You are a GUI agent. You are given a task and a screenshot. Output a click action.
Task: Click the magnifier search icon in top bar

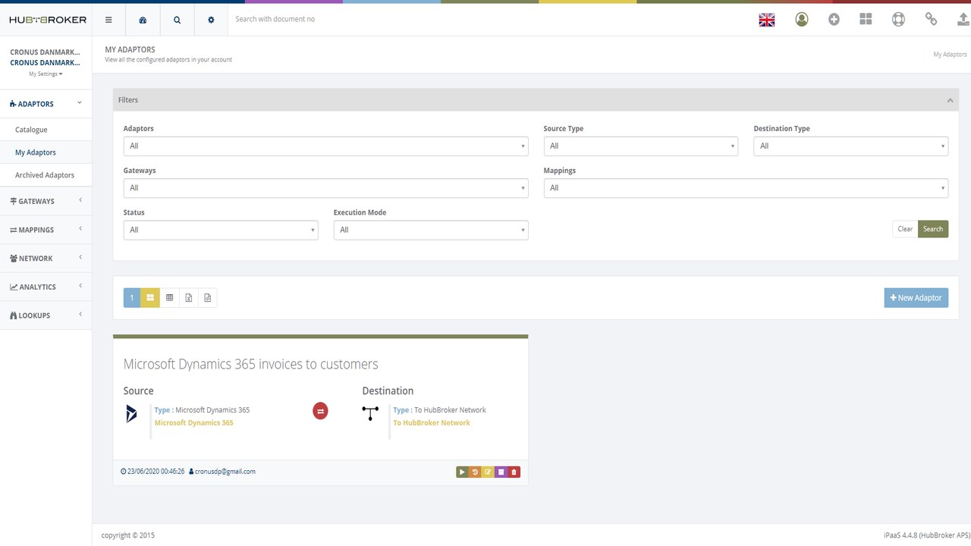pos(177,20)
